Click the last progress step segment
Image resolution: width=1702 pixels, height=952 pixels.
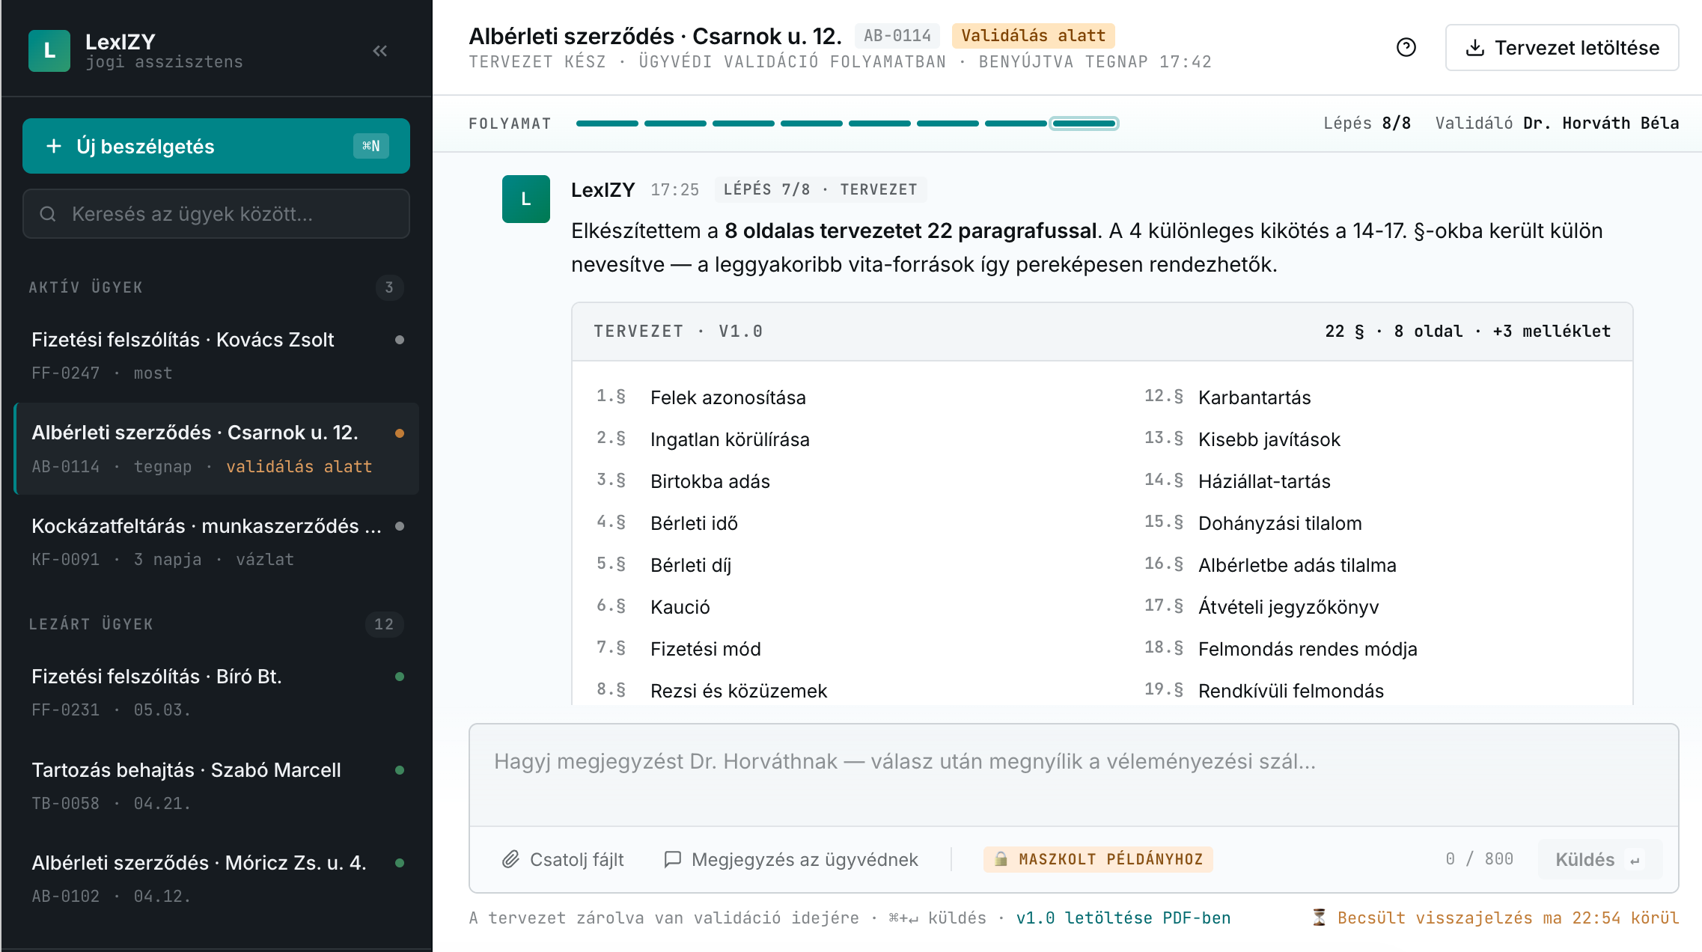1084,123
